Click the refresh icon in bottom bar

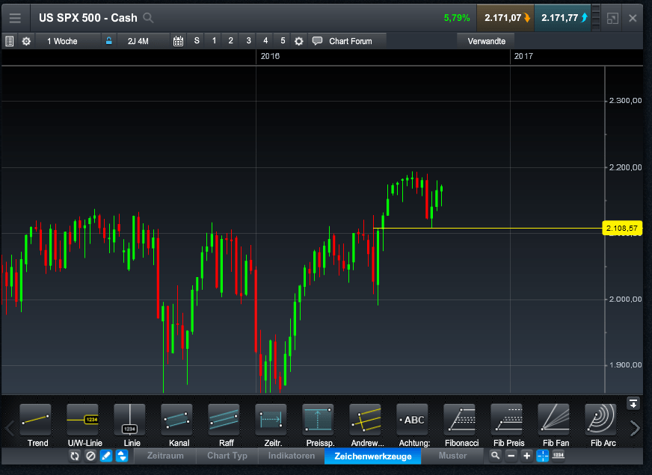pos(75,456)
